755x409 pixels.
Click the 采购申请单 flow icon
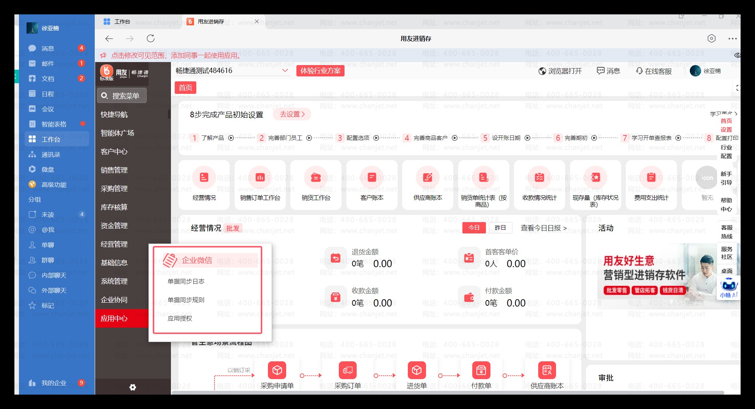(277, 370)
